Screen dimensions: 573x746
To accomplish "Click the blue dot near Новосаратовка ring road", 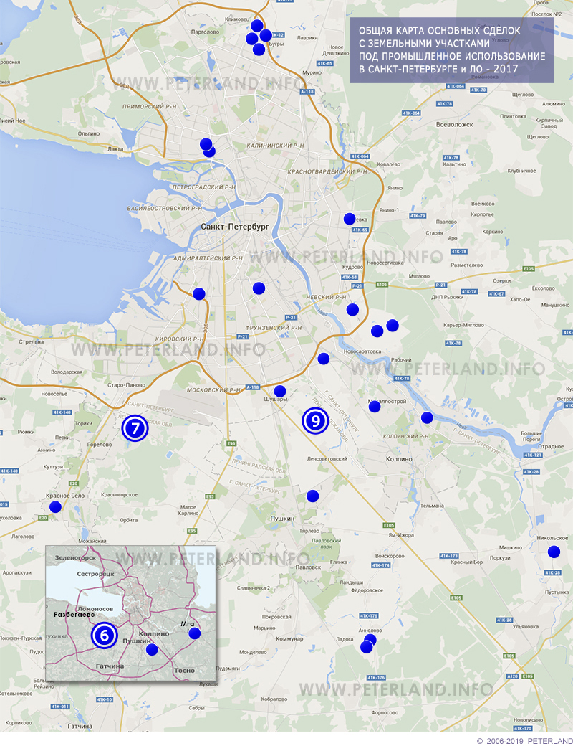I will pos(323,359).
